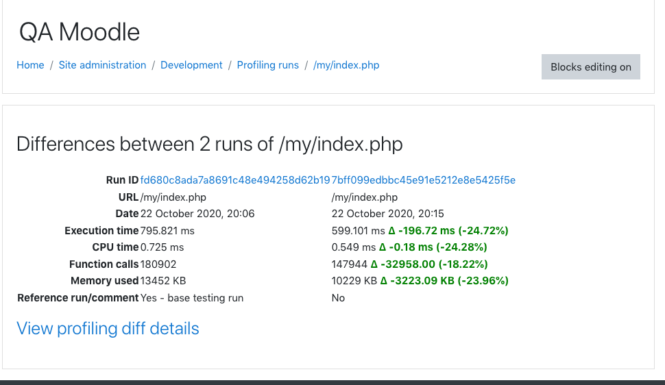Click the Reference run/comment row label
Viewport: 665px width, 385px height.
pos(78,297)
